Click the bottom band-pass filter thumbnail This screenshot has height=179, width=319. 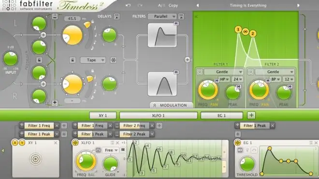[162, 84]
